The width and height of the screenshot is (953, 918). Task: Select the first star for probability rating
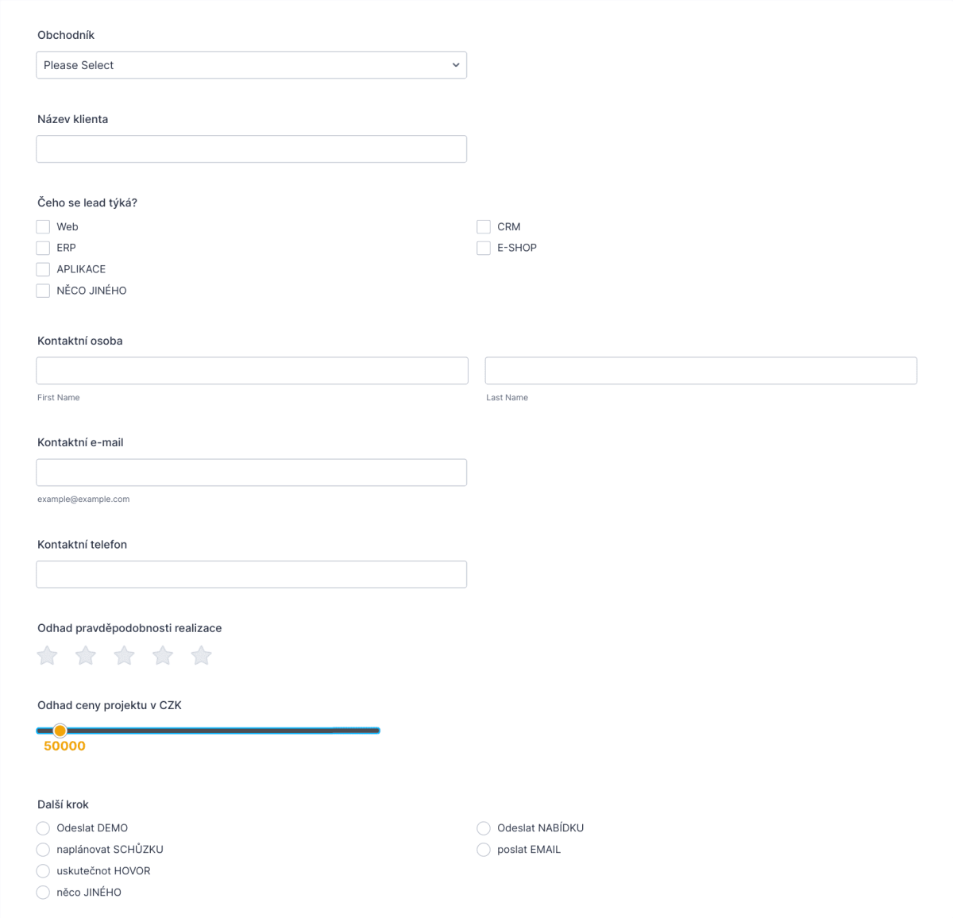(46, 655)
